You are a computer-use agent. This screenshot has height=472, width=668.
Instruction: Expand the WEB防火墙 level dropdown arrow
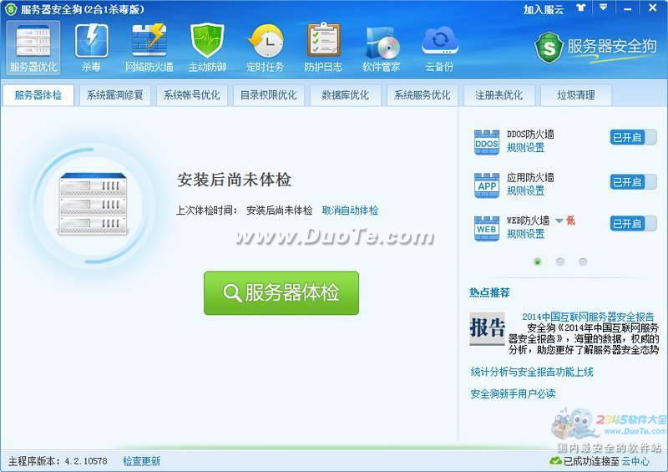pyautogui.click(x=559, y=221)
